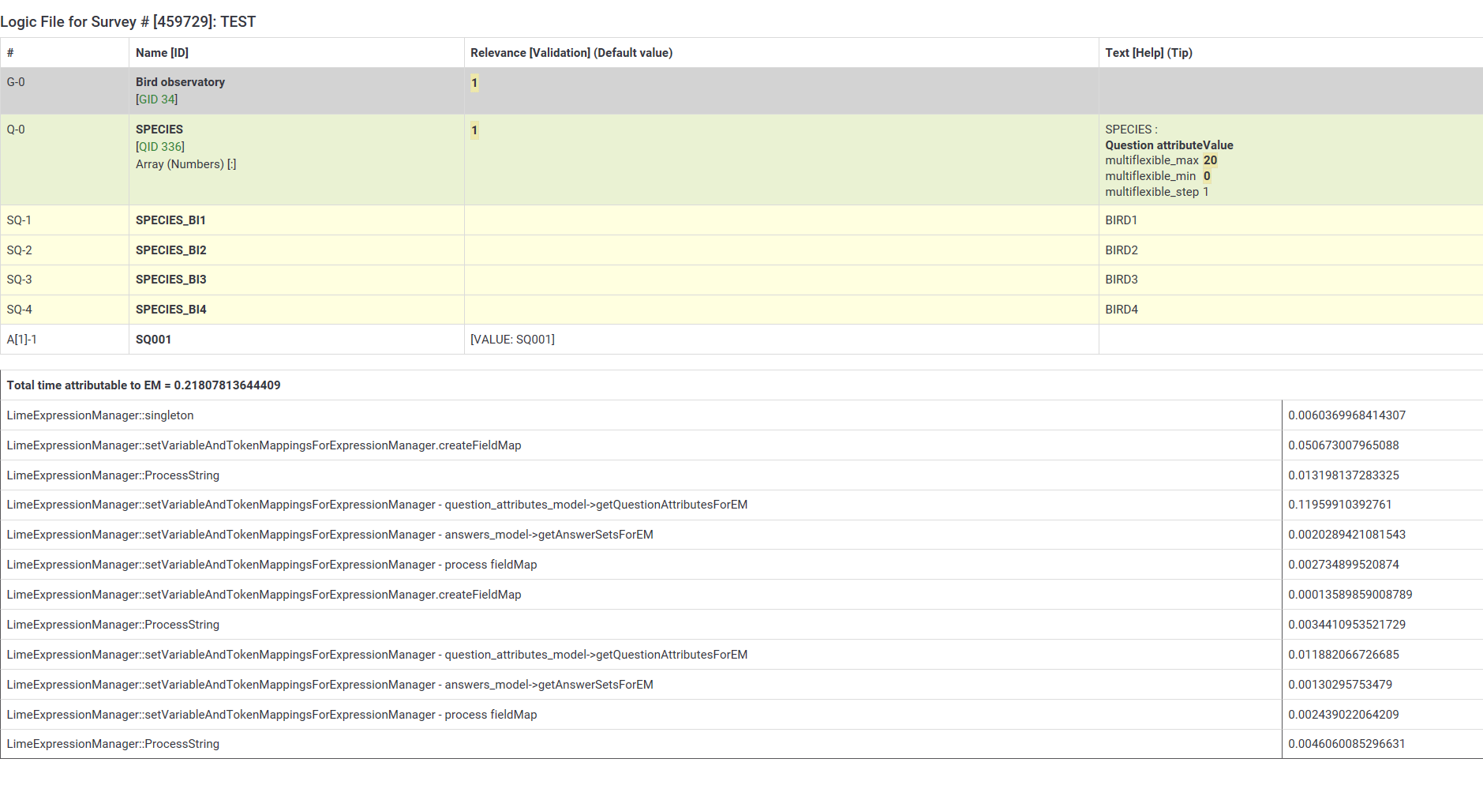Click the Text [Help] (Tip) column header
The height and width of the screenshot is (800, 1483).
[1148, 53]
